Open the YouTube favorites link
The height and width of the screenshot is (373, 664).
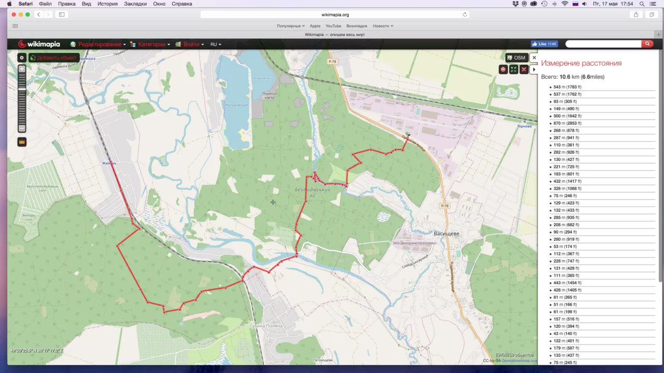(333, 26)
